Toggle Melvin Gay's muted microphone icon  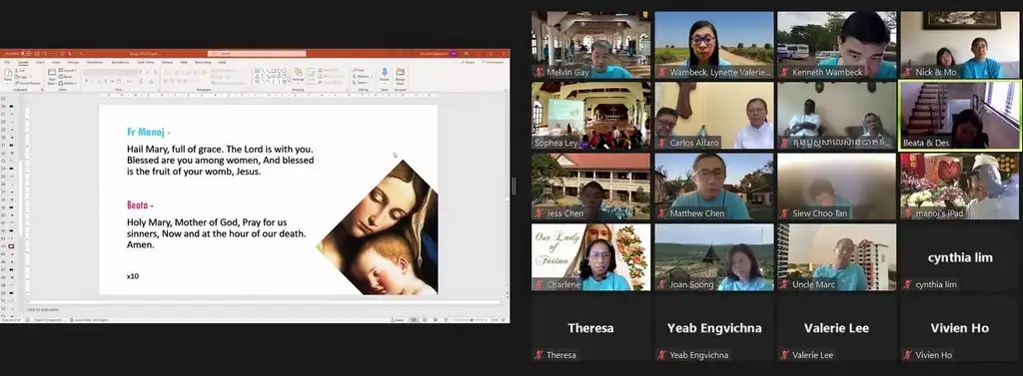(538, 73)
